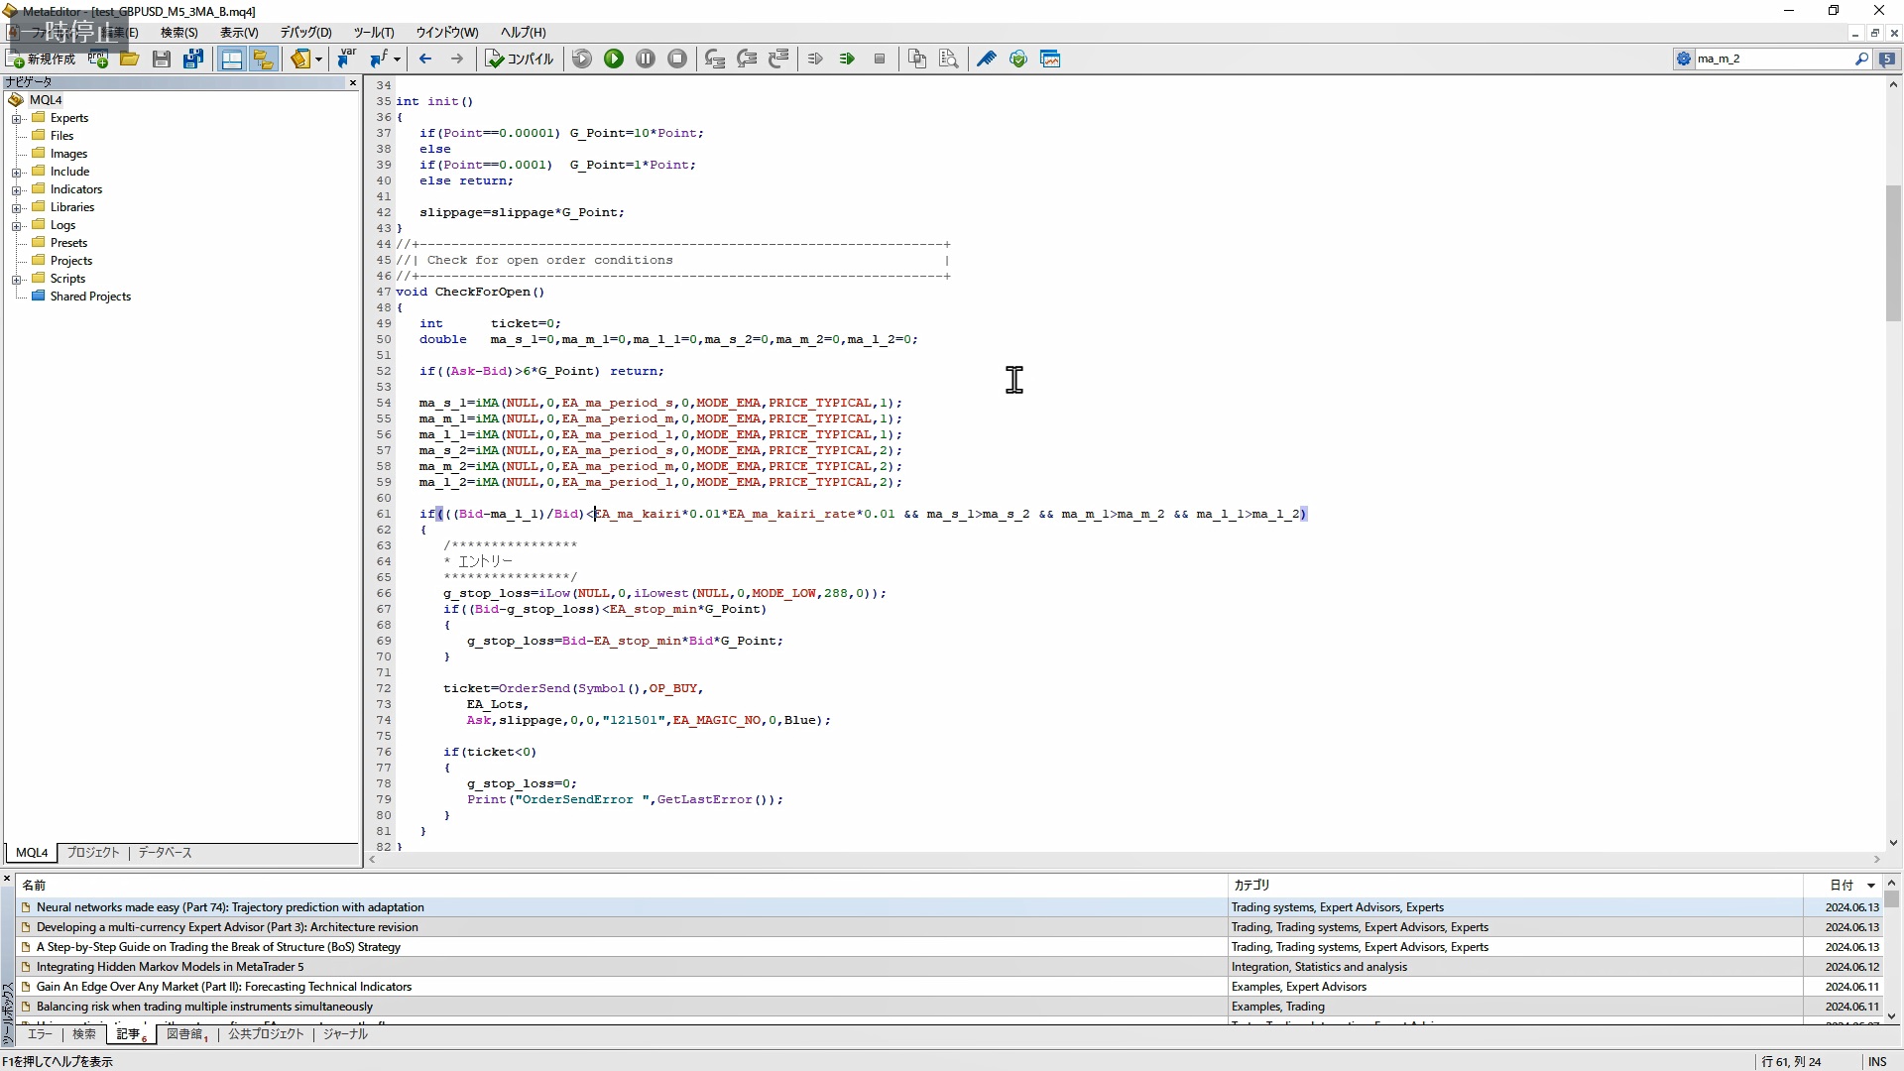The width and height of the screenshot is (1904, 1071).
Task: Expand the Indicators folder node
Action: [x=17, y=190]
